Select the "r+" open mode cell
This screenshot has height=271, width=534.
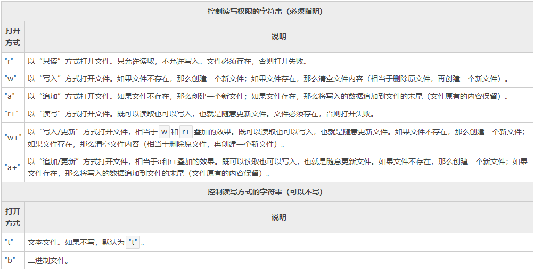point(12,114)
